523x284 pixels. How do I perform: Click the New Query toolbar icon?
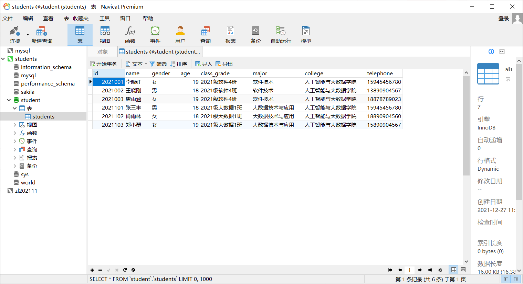click(x=42, y=35)
